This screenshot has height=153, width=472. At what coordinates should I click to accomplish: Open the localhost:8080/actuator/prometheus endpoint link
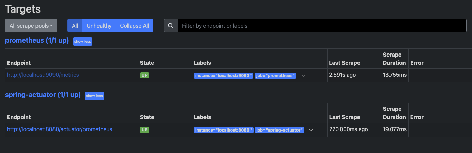click(60, 129)
